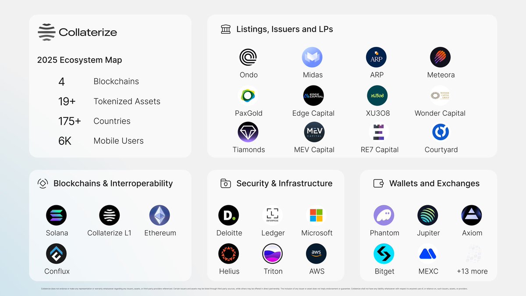526x296 pixels.
Task: Select the MEV Capital logo
Action: point(314,132)
